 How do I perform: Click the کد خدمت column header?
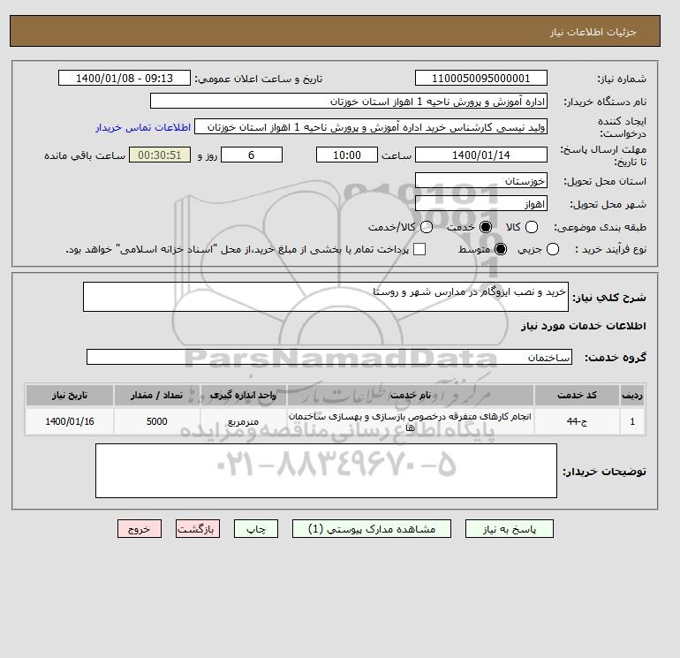click(x=577, y=395)
